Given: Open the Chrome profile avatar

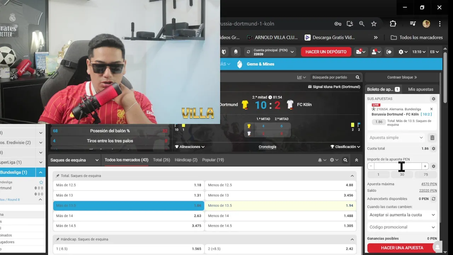Looking at the screenshot, I should [x=426, y=24].
